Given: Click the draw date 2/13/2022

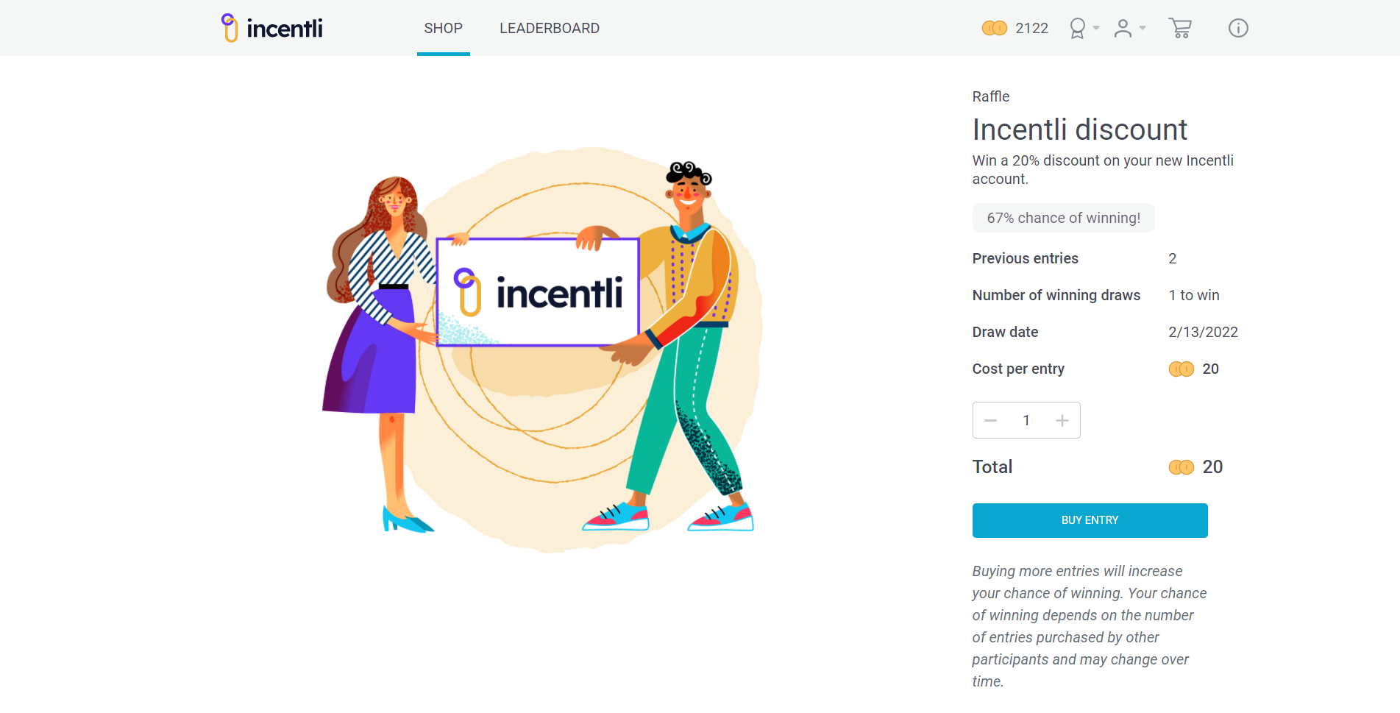Looking at the screenshot, I should pos(1203,332).
